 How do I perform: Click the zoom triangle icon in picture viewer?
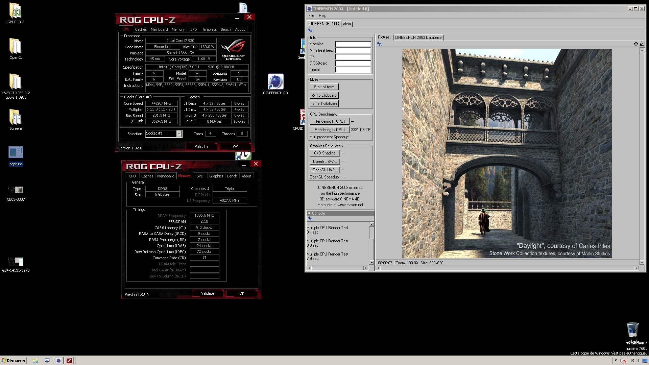pos(642,44)
